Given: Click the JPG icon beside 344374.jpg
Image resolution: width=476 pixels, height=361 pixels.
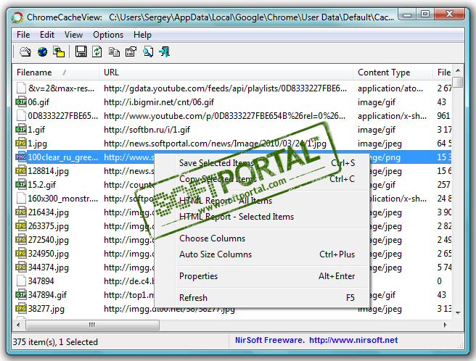Looking at the screenshot, I should point(20,267).
